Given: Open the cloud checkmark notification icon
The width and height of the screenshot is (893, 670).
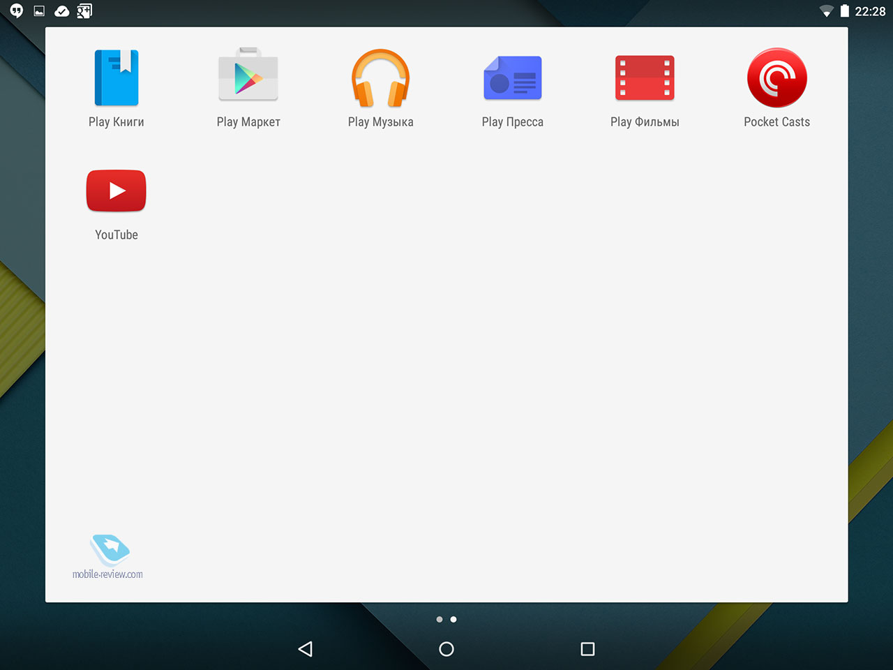Looking at the screenshot, I should (x=62, y=11).
